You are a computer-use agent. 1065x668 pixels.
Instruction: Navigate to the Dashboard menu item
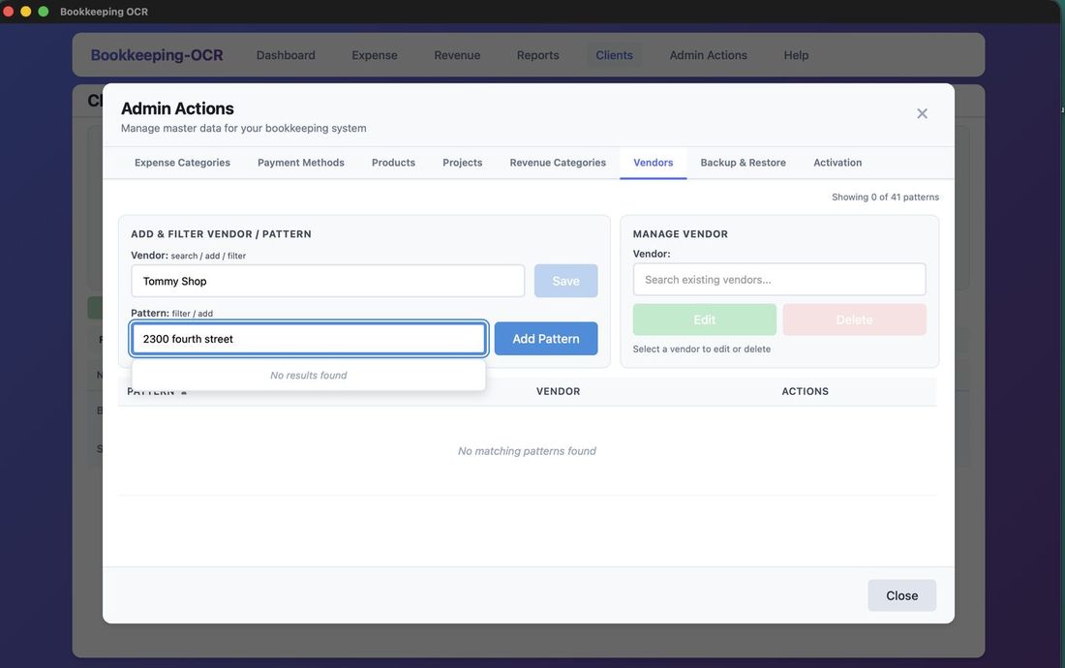285,54
